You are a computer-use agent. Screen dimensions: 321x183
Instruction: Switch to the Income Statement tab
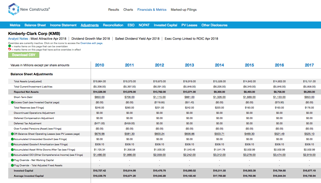[63, 25]
